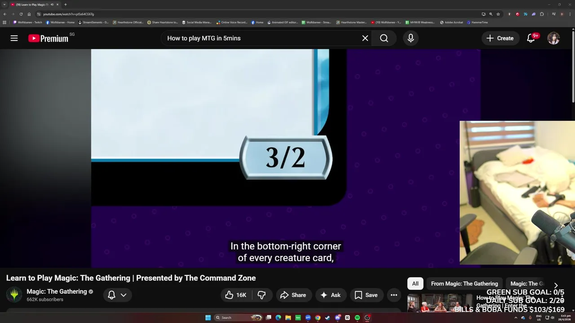Open the account avatar menu
575x323 pixels.
pyautogui.click(x=553, y=38)
